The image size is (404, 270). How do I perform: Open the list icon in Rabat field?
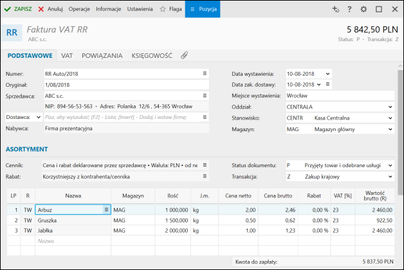pos(205,176)
